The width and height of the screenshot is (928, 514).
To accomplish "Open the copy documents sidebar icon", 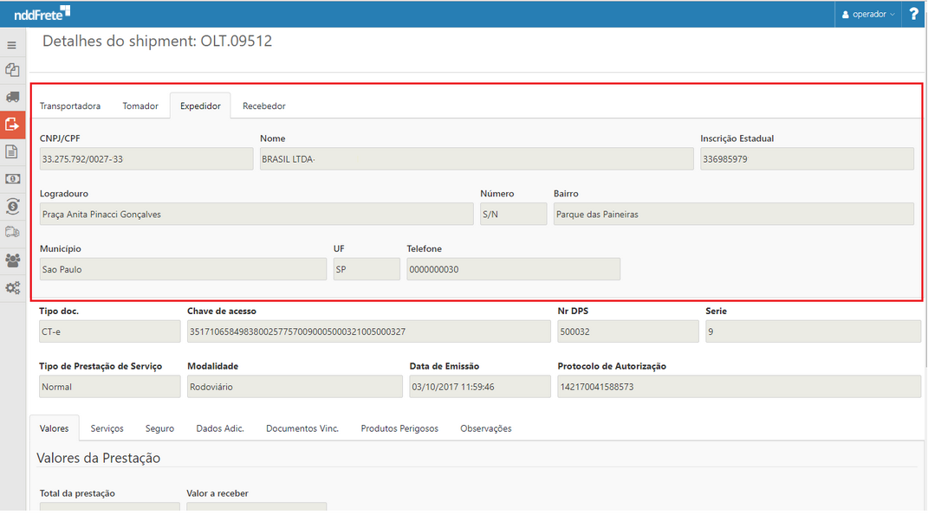I will pos(12,70).
